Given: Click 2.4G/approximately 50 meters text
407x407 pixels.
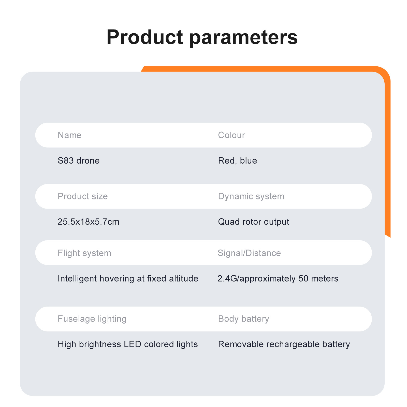Looking at the screenshot, I should (278, 279).
